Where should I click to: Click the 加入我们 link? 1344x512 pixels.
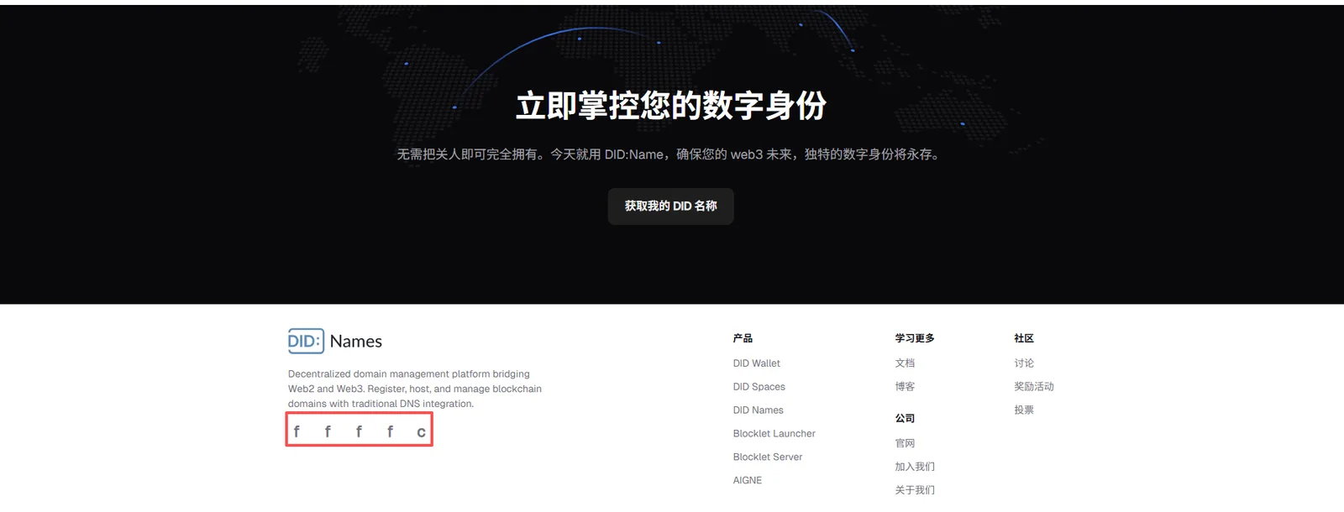[915, 467]
